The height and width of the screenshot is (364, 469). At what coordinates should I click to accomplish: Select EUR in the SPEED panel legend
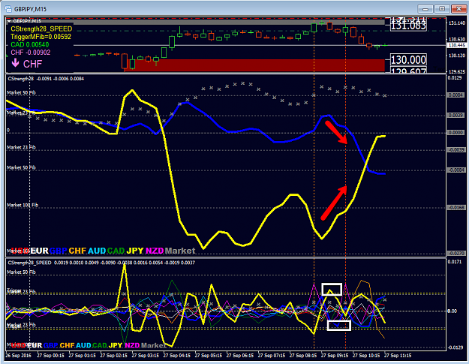pyautogui.click(x=35, y=345)
